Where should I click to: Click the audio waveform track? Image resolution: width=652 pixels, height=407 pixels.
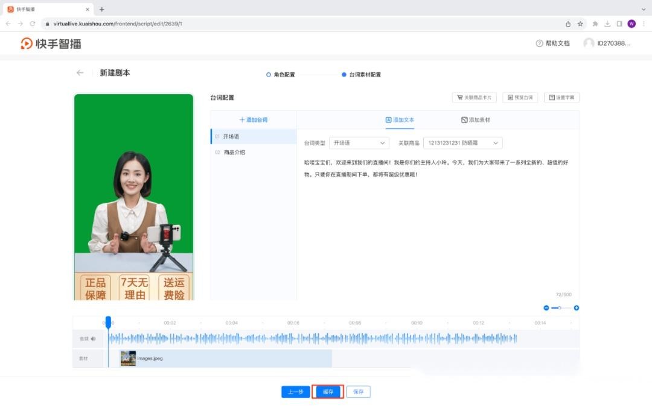[x=312, y=338]
